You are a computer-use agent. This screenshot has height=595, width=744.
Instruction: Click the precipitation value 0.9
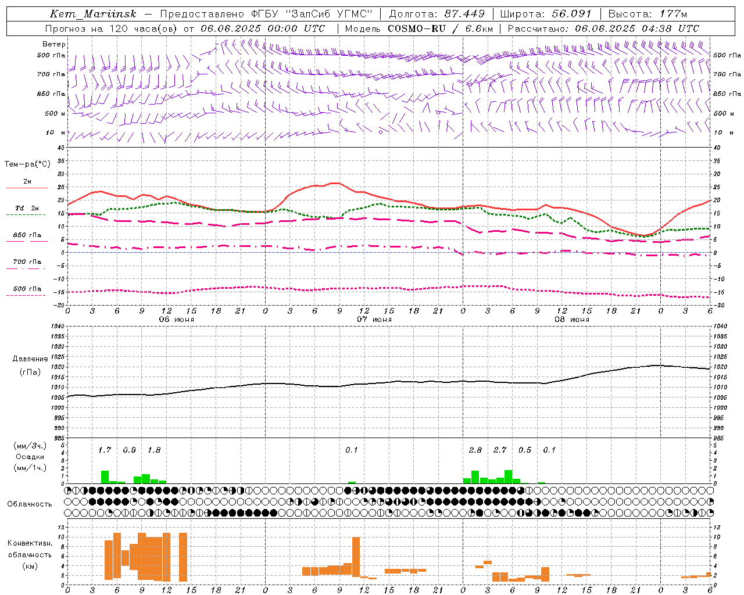[129, 450]
